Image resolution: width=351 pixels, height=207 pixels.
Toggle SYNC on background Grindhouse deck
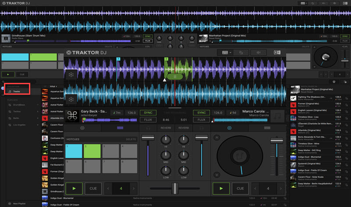tap(148, 36)
